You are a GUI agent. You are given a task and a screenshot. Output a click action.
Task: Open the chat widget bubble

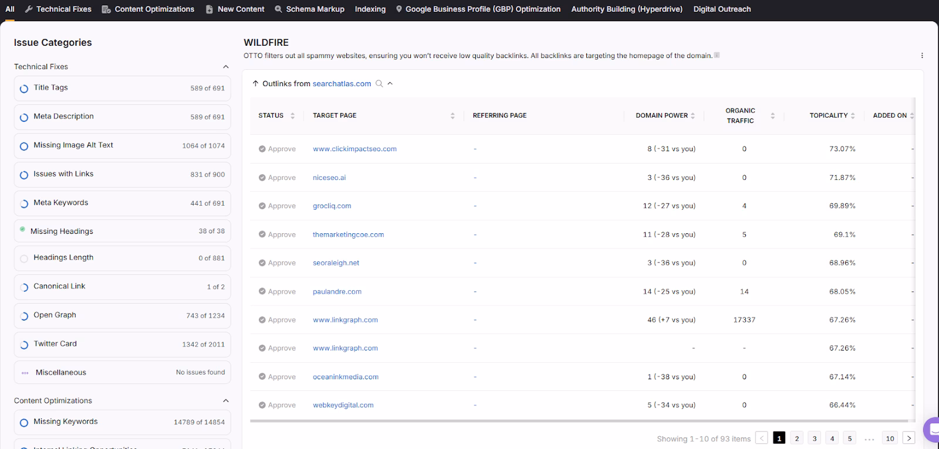[931, 428]
